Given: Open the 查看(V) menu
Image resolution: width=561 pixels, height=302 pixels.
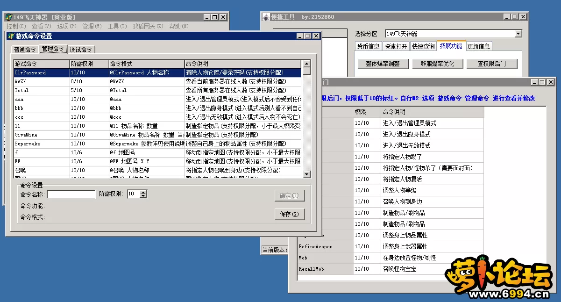Looking at the screenshot, I should click(42, 26).
